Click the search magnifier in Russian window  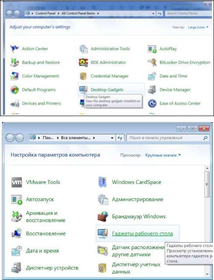tap(206, 138)
